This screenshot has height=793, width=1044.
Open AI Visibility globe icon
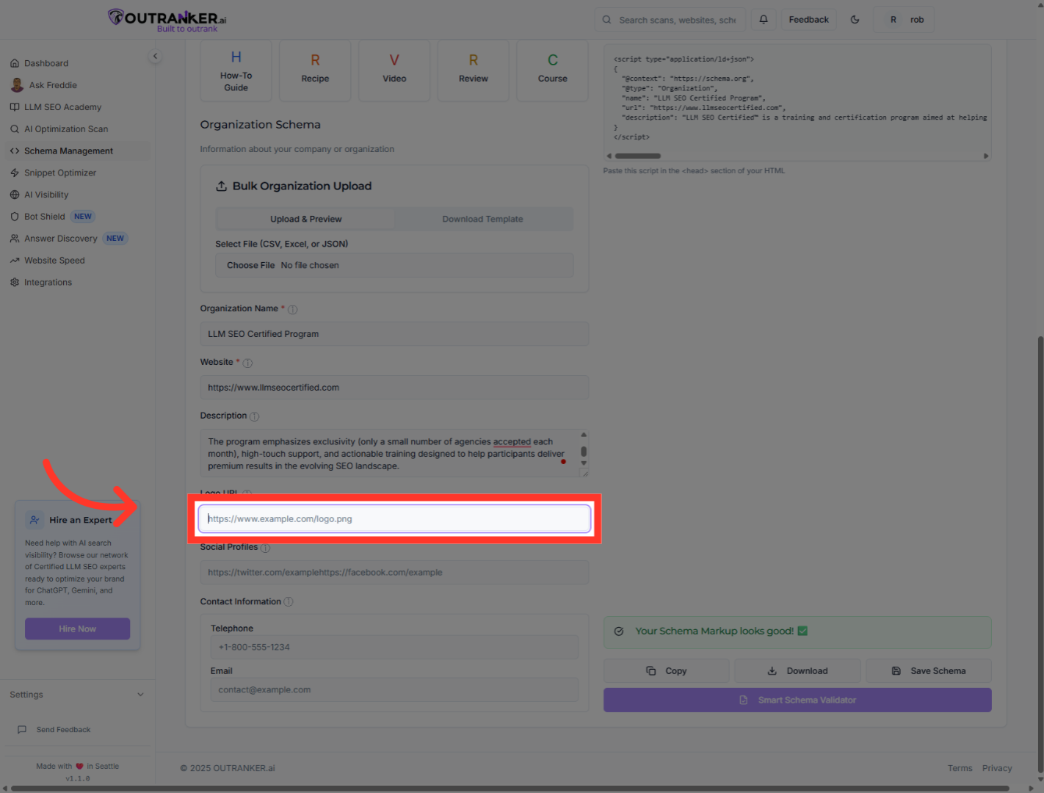15,195
